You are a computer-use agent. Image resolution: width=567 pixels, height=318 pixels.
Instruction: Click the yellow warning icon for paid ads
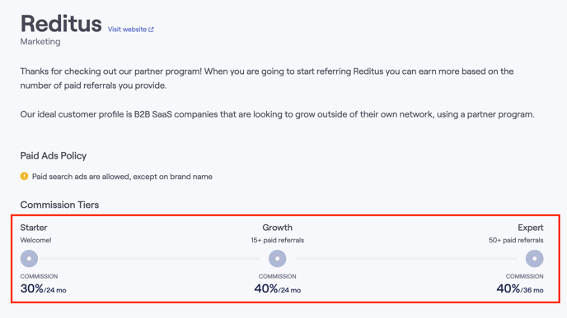point(24,177)
